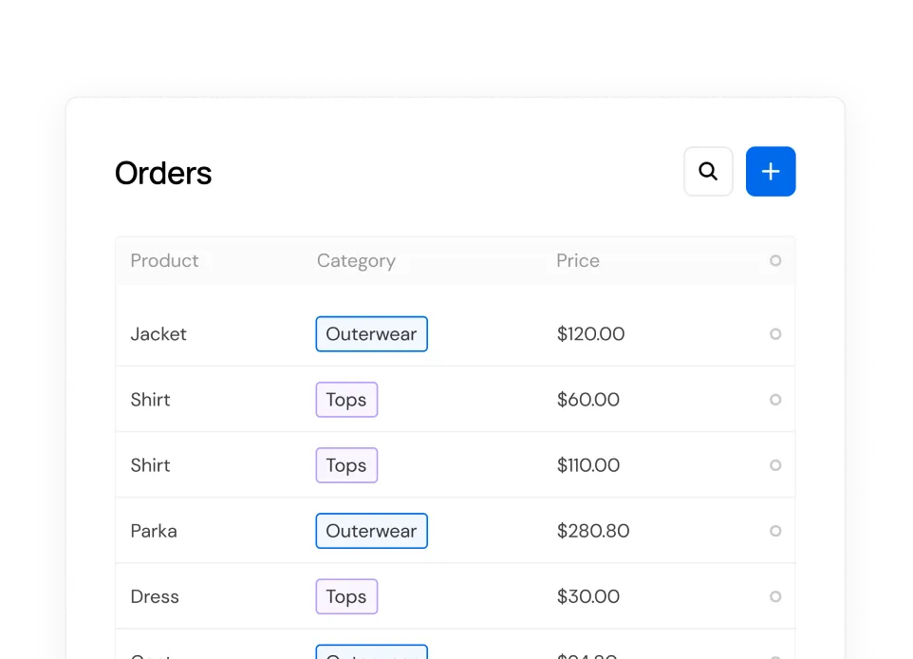Screen dimensions: 913x659
Task: Toggle the Outerwear badge on the Jacket row
Action: [x=371, y=333]
